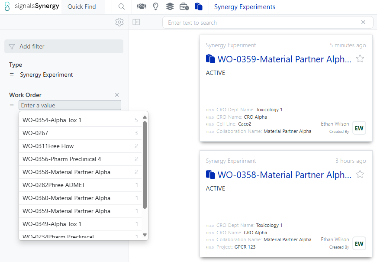
Task: Open filter settings gear icon
Action: [119, 22]
